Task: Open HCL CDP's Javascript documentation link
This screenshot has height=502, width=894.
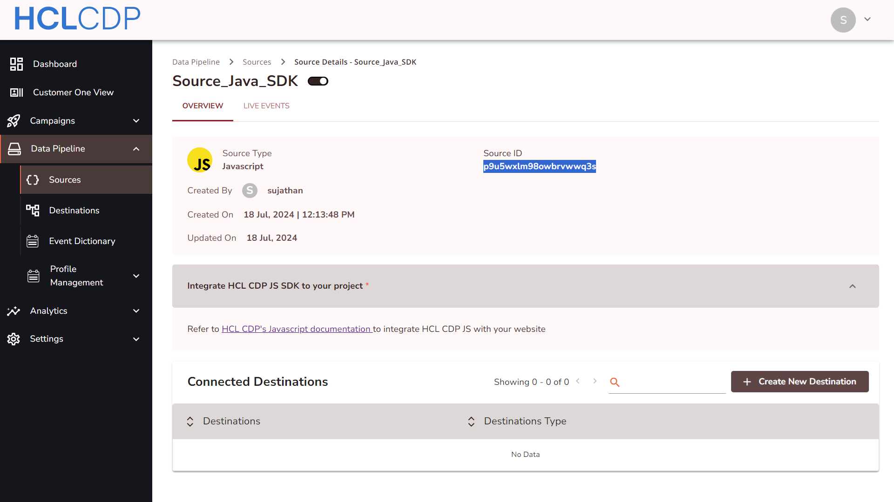Action: (297, 329)
